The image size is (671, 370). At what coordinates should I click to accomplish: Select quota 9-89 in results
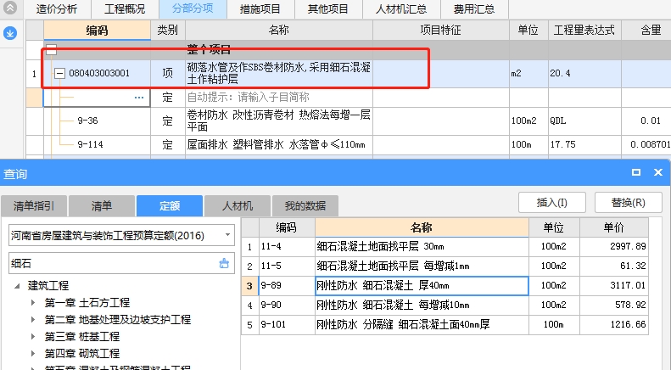pos(287,286)
